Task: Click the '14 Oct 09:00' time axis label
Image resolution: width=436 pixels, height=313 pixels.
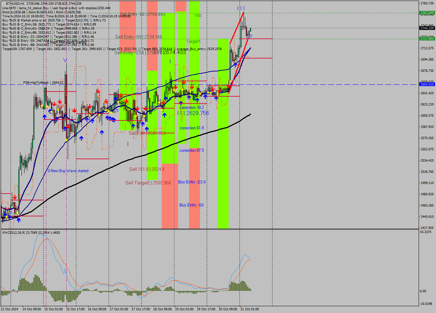Action: tap(32, 309)
